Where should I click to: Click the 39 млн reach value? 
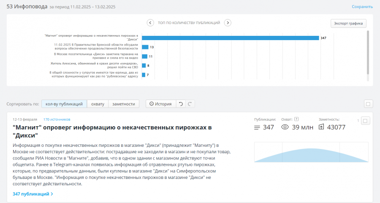[302, 127]
